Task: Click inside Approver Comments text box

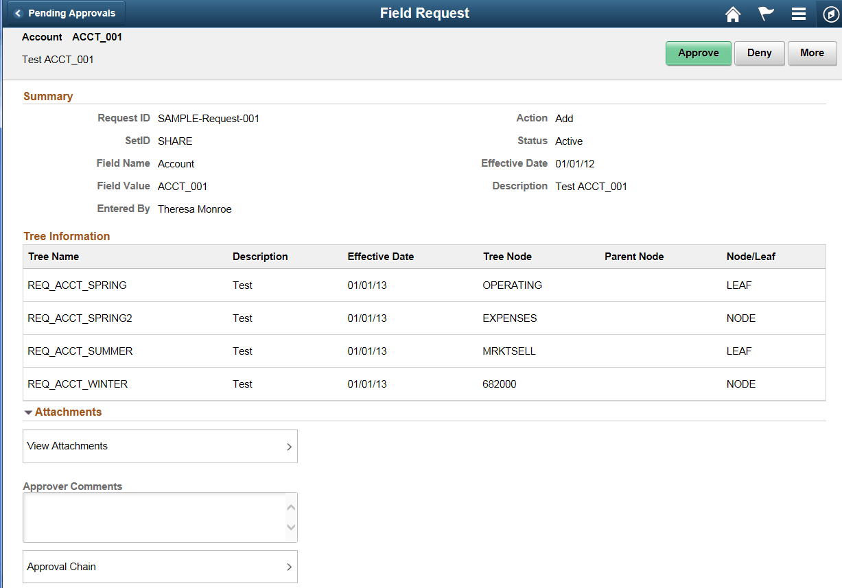Action: click(x=155, y=517)
